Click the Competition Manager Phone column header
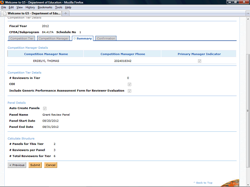Image resolution: width=250 pixels, height=187 pixels. [123, 54]
